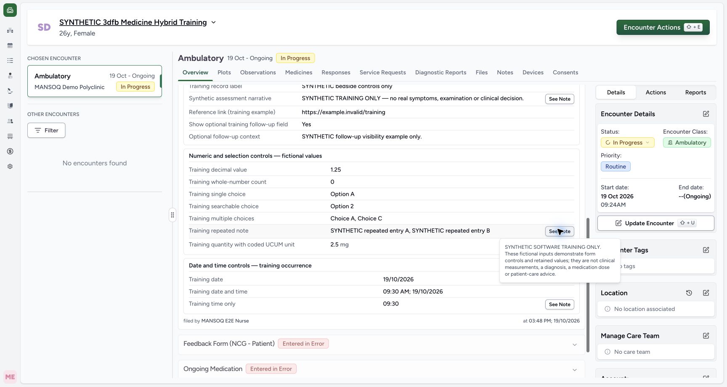Click the Routine priority badge
Viewport: 727px width, 387px height.
tap(616, 166)
